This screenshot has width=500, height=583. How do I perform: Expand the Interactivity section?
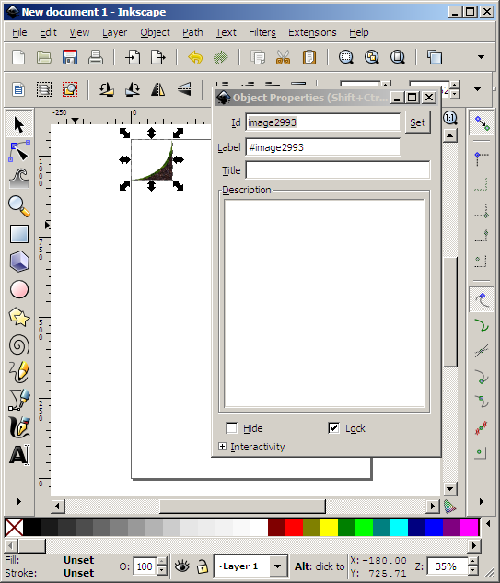point(222,446)
